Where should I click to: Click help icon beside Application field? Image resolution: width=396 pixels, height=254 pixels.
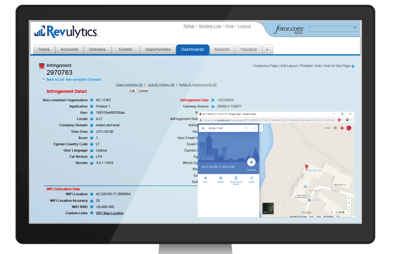point(92,106)
